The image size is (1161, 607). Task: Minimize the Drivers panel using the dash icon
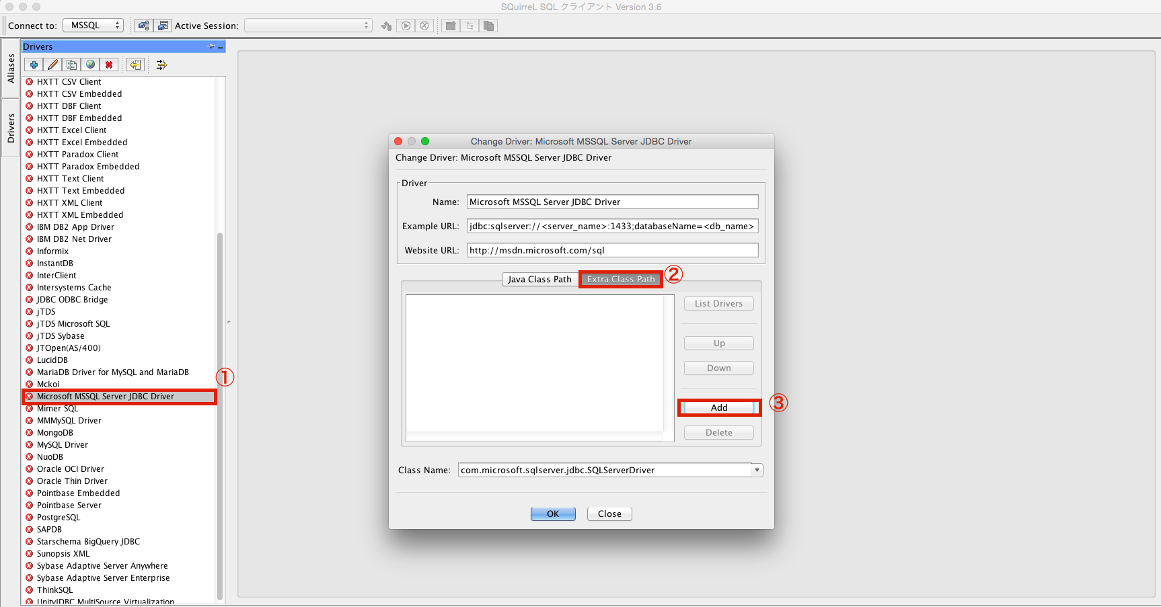(220, 47)
